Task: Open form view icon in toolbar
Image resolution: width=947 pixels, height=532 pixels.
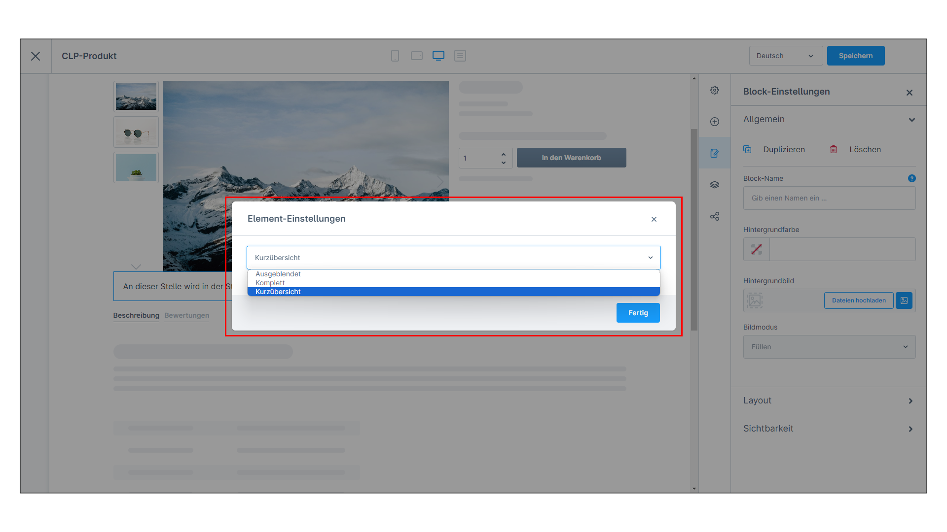Action: 460,56
